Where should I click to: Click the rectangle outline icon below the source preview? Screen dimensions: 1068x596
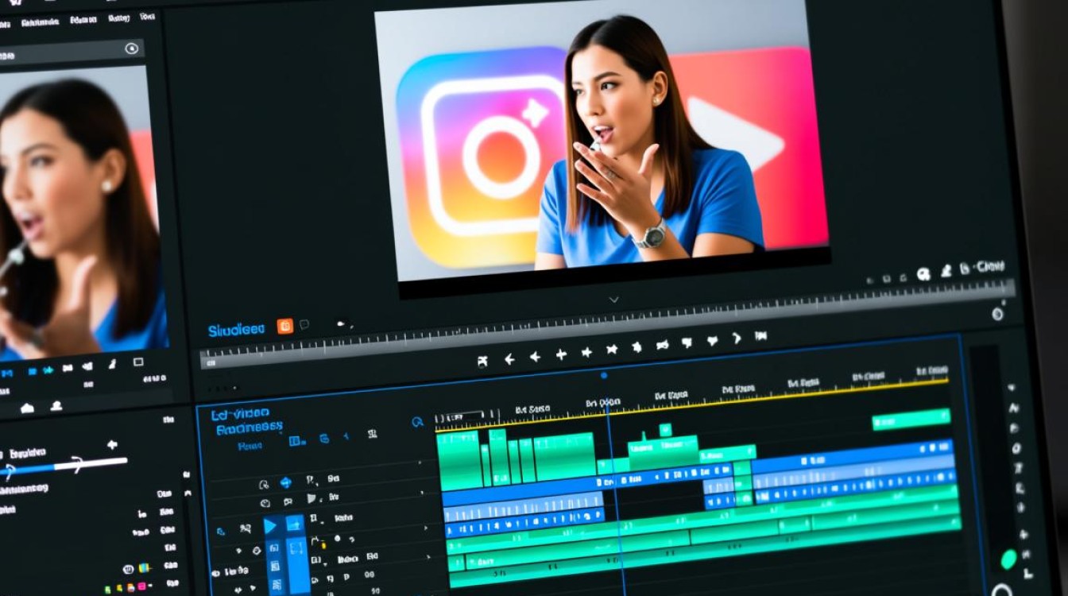(138, 362)
